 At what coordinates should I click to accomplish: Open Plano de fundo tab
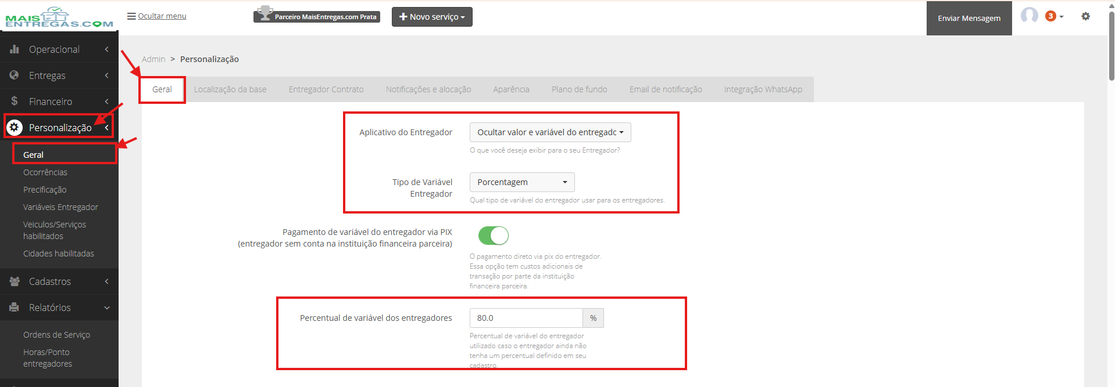click(x=579, y=89)
